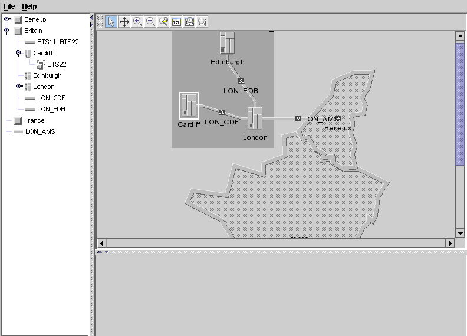
Task: Select the LON_AMS link in tree
Action: 40,131
